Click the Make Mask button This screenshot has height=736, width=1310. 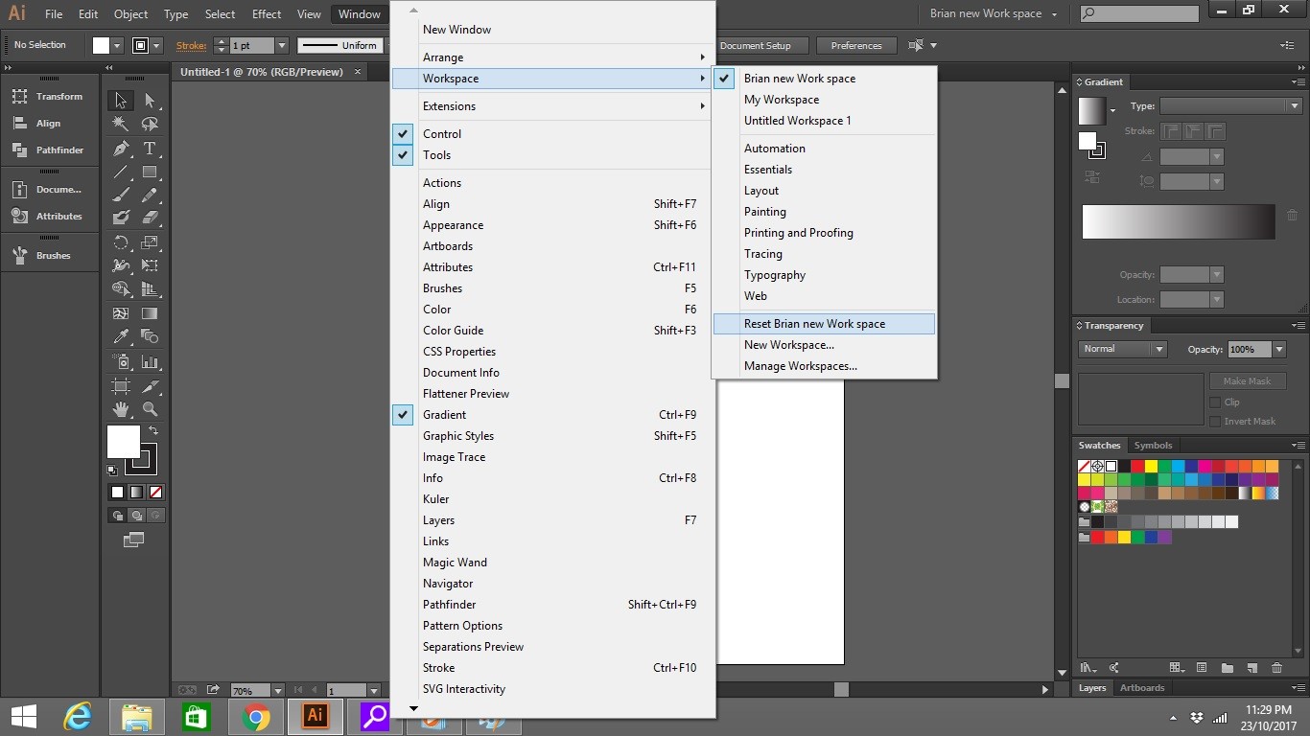point(1247,381)
